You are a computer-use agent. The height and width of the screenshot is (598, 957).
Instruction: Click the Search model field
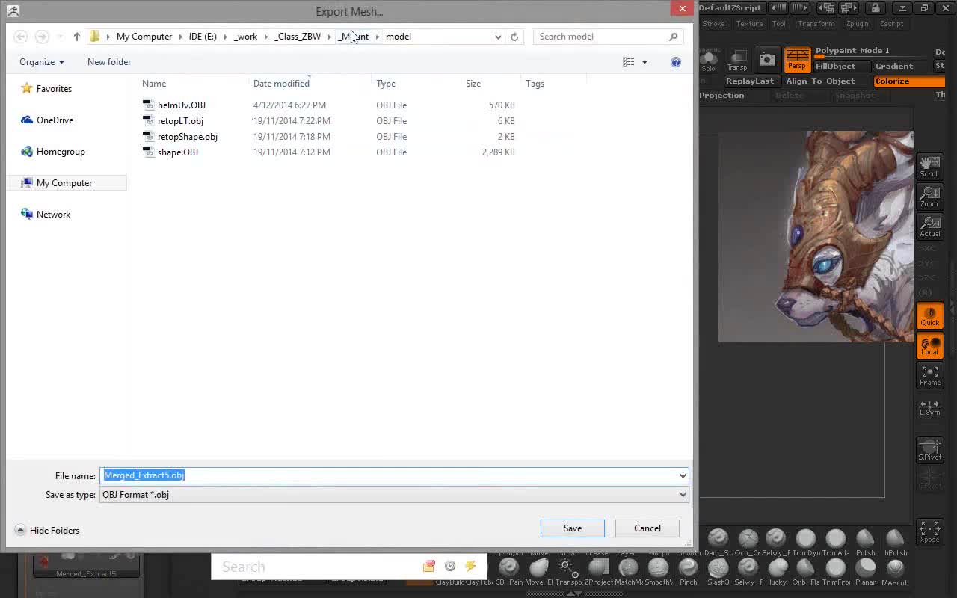(606, 37)
